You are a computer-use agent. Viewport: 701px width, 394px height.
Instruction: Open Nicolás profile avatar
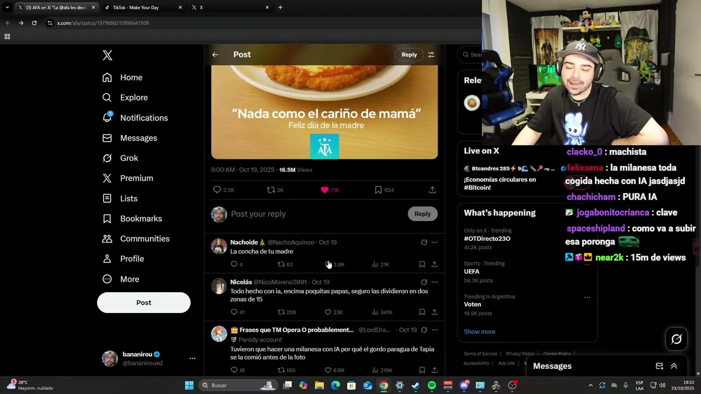[x=219, y=286]
